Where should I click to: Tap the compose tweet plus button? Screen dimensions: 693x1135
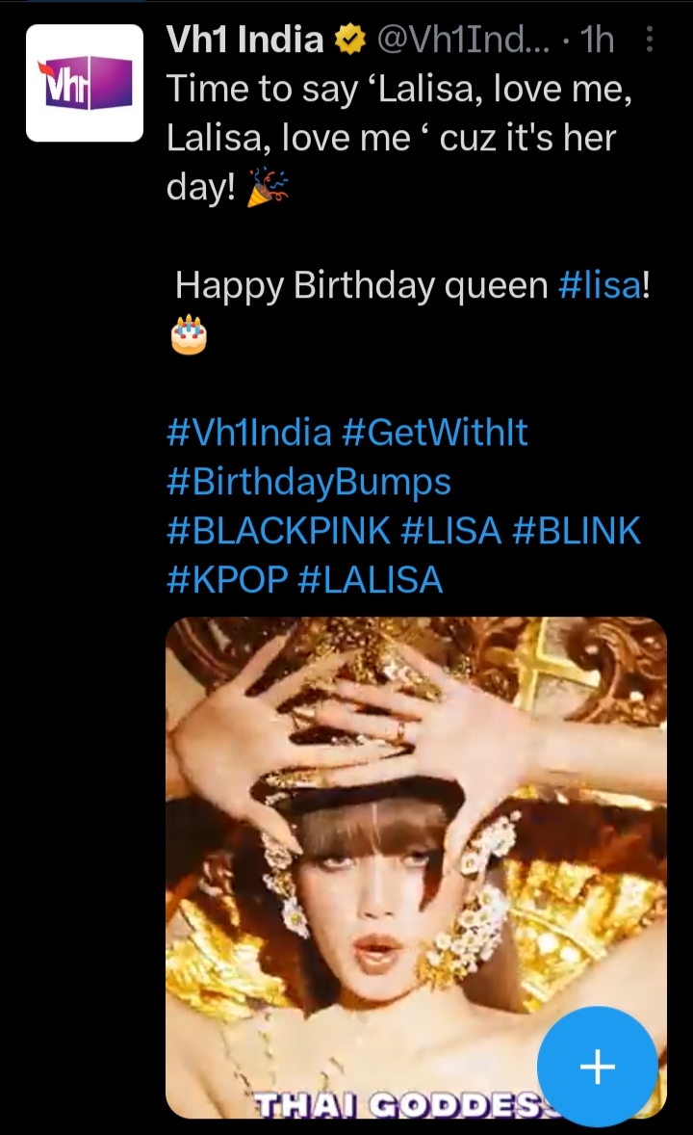pos(598,1067)
